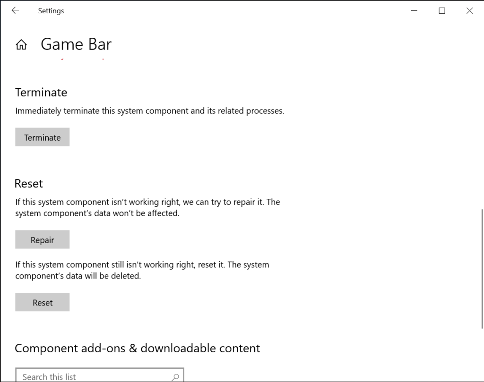Click Component add-ons & downloadable content heading

coord(138,348)
